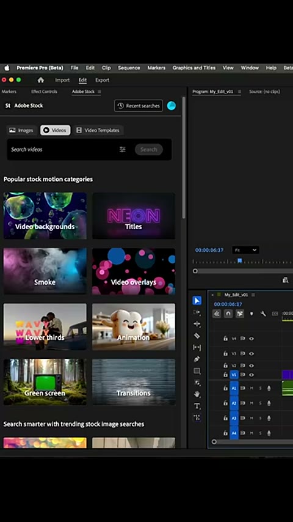Image resolution: width=293 pixels, height=522 pixels.
Task: Click the Program monitor playhead marker
Action: pos(239,260)
